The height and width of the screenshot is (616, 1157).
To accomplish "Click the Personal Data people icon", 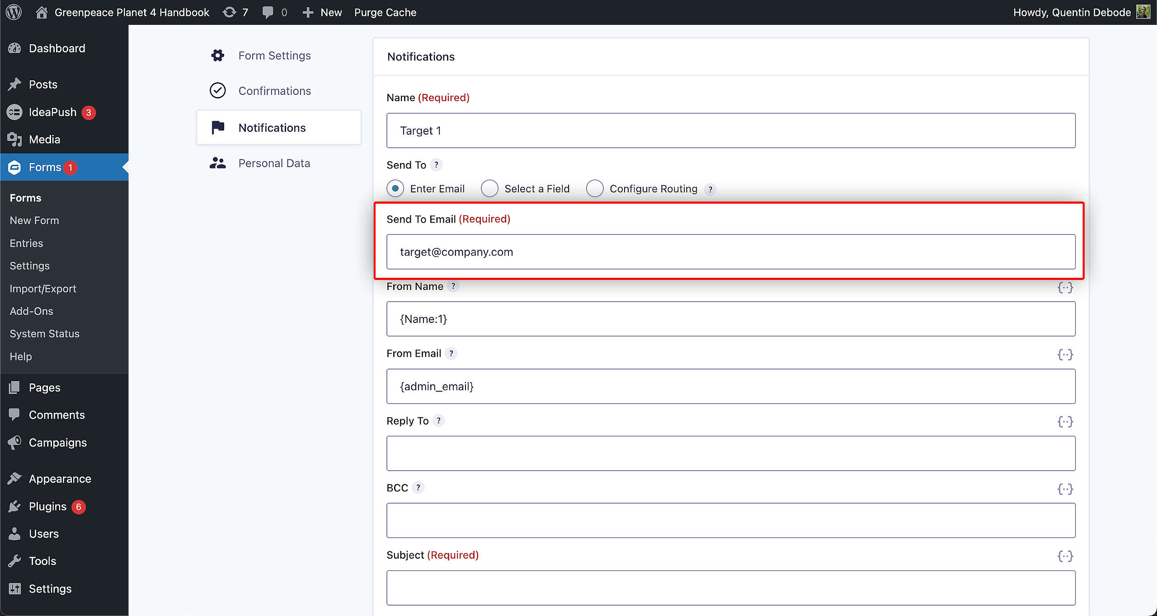I will click(x=218, y=163).
